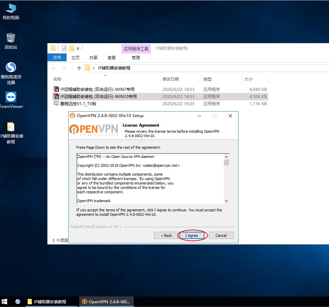Click the WIN7专用 file's archive icon
The image size is (329, 307).
coord(56,90)
